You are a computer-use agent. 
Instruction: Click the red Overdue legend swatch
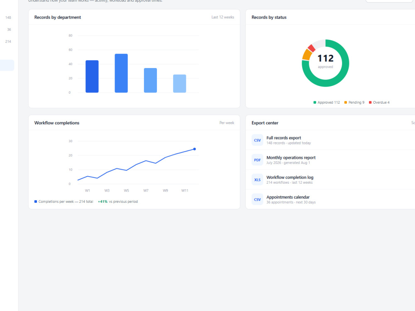pyautogui.click(x=370, y=102)
